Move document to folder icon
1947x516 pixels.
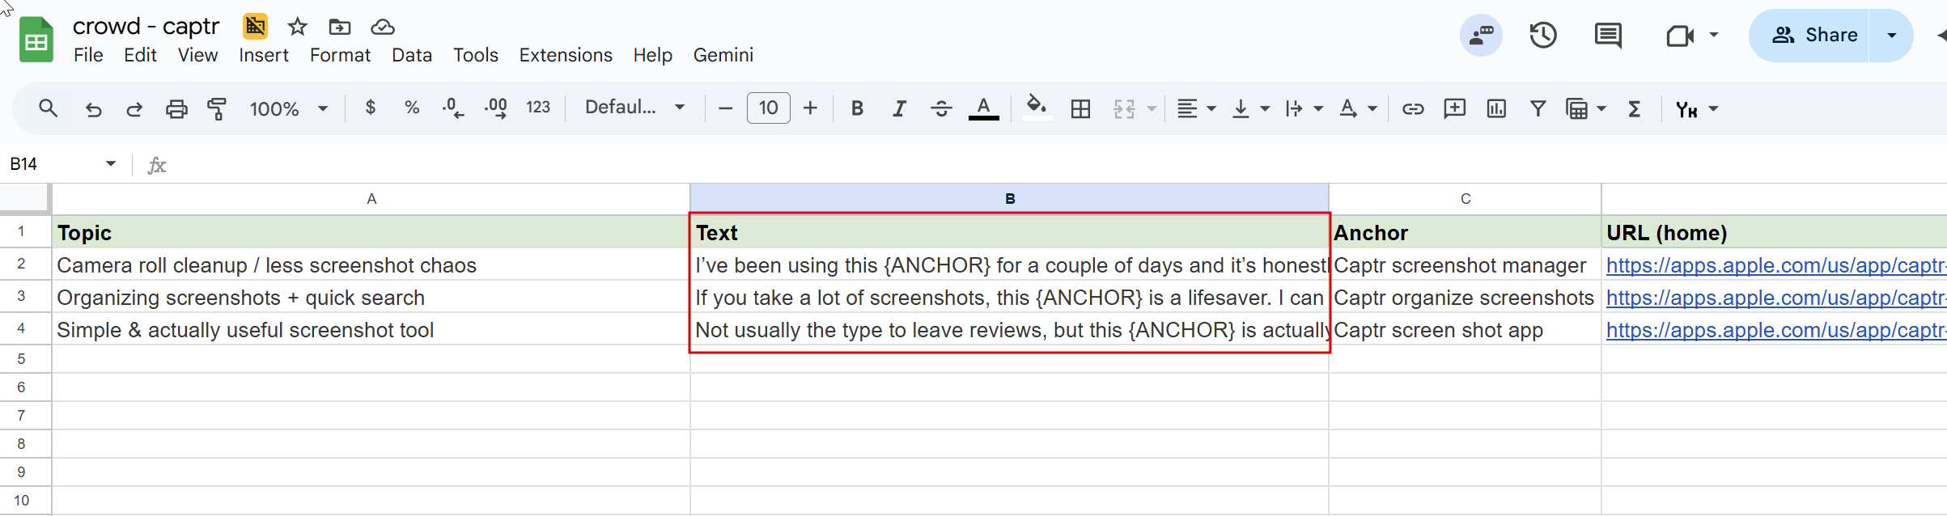(340, 27)
